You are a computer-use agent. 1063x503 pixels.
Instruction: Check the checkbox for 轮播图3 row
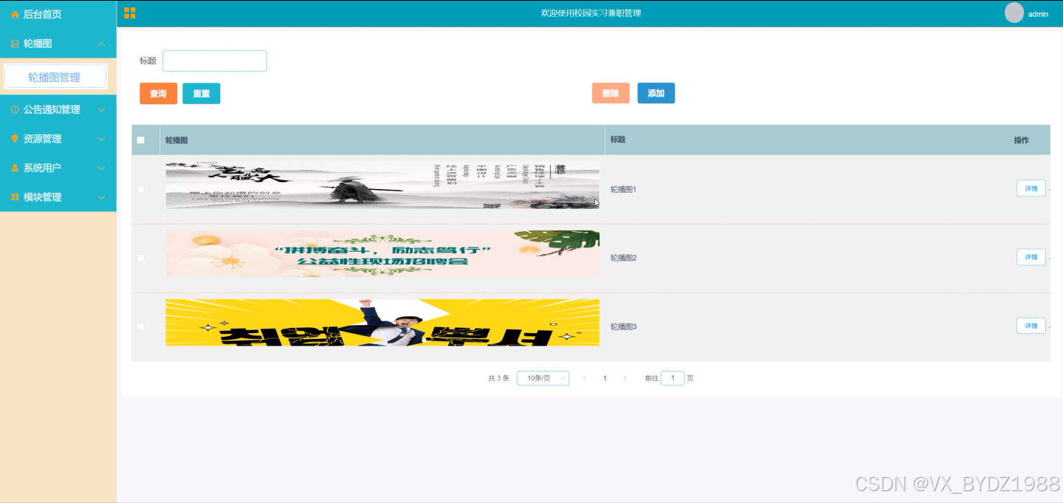point(140,326)
